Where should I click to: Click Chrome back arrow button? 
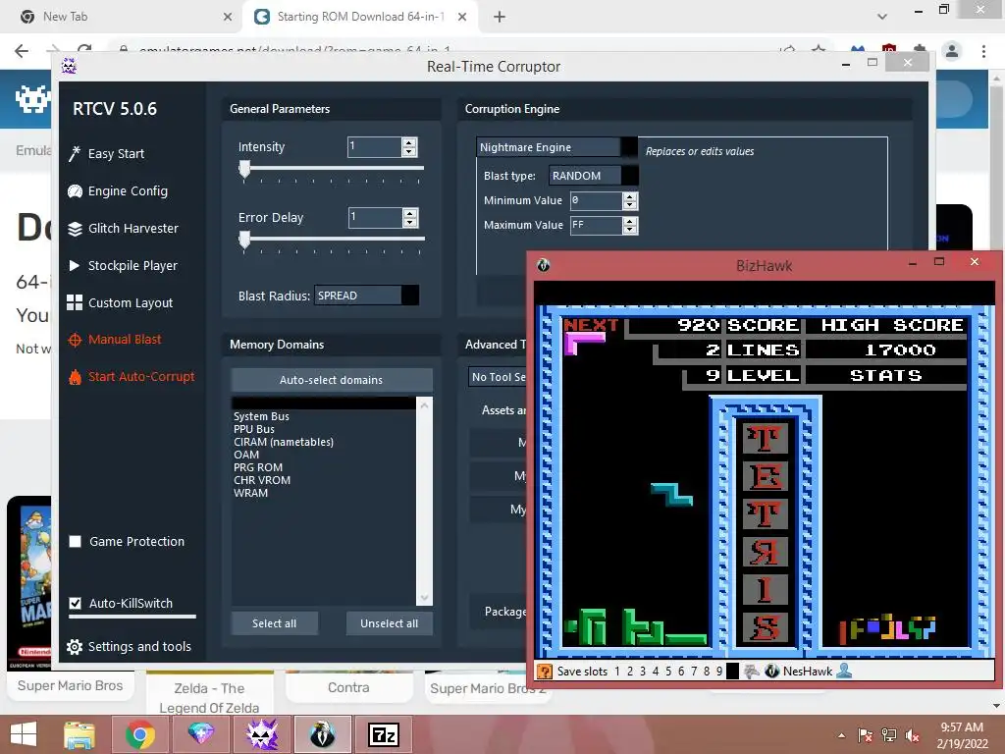tap(22, 51)
